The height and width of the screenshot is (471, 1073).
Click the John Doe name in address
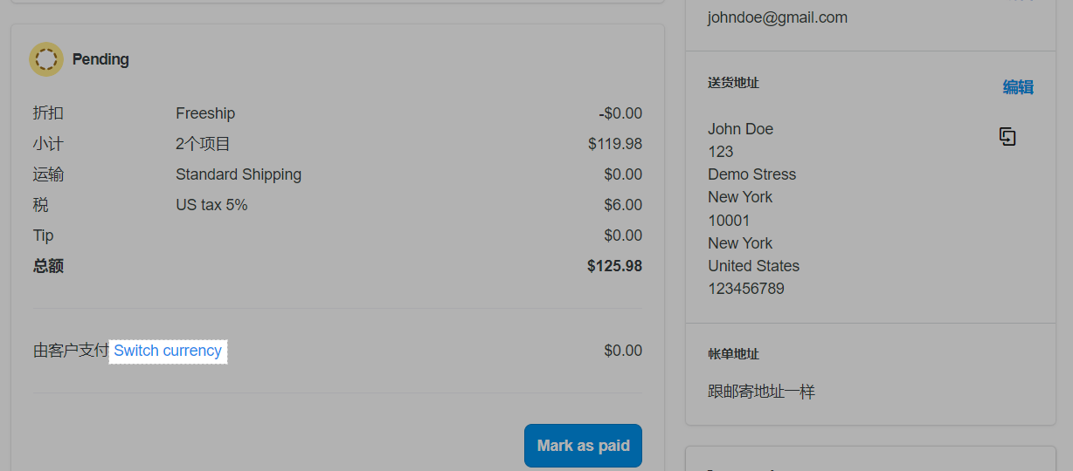[740, 129]
